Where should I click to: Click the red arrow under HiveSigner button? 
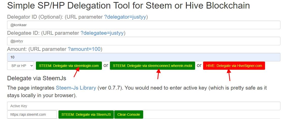click(x=229, y=75)
